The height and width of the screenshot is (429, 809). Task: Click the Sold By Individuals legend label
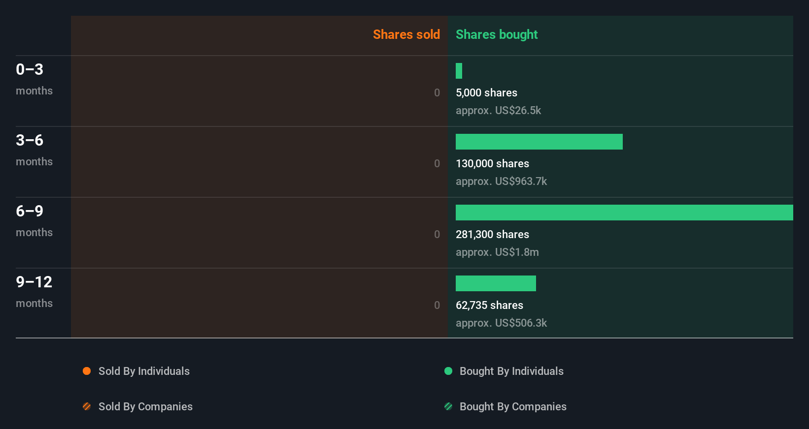(144, 371)
